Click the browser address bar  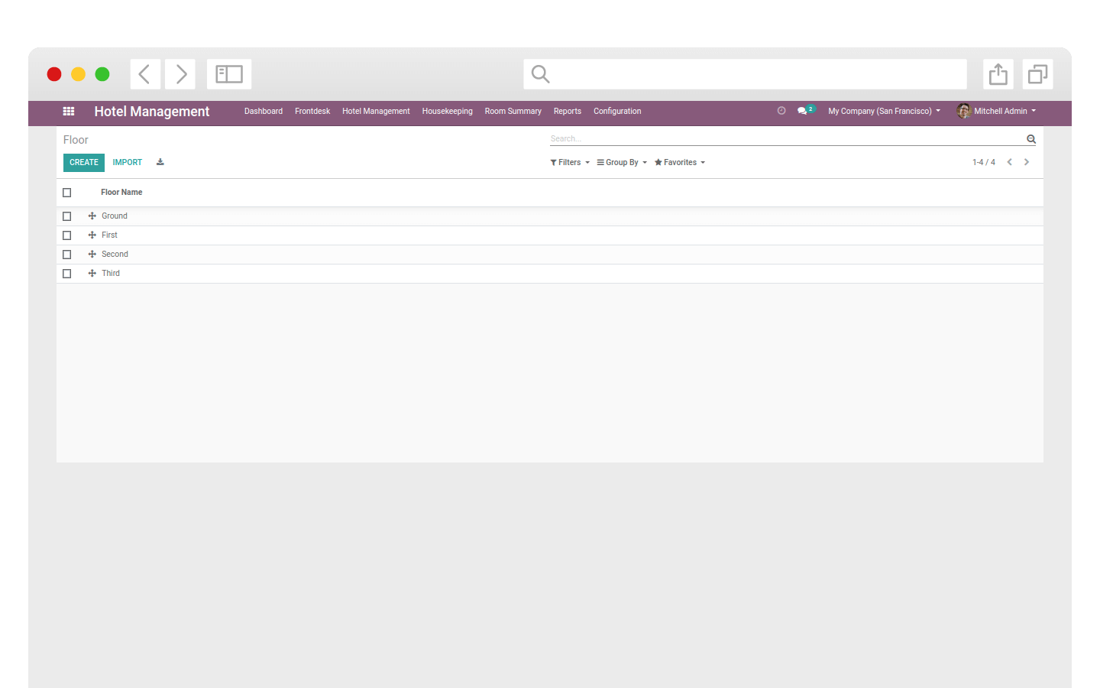(x=745, y=74)
